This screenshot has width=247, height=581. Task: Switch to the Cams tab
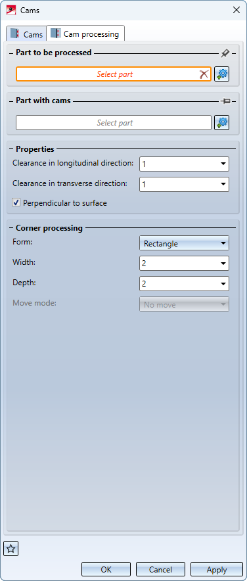click(x=27, y=34)
